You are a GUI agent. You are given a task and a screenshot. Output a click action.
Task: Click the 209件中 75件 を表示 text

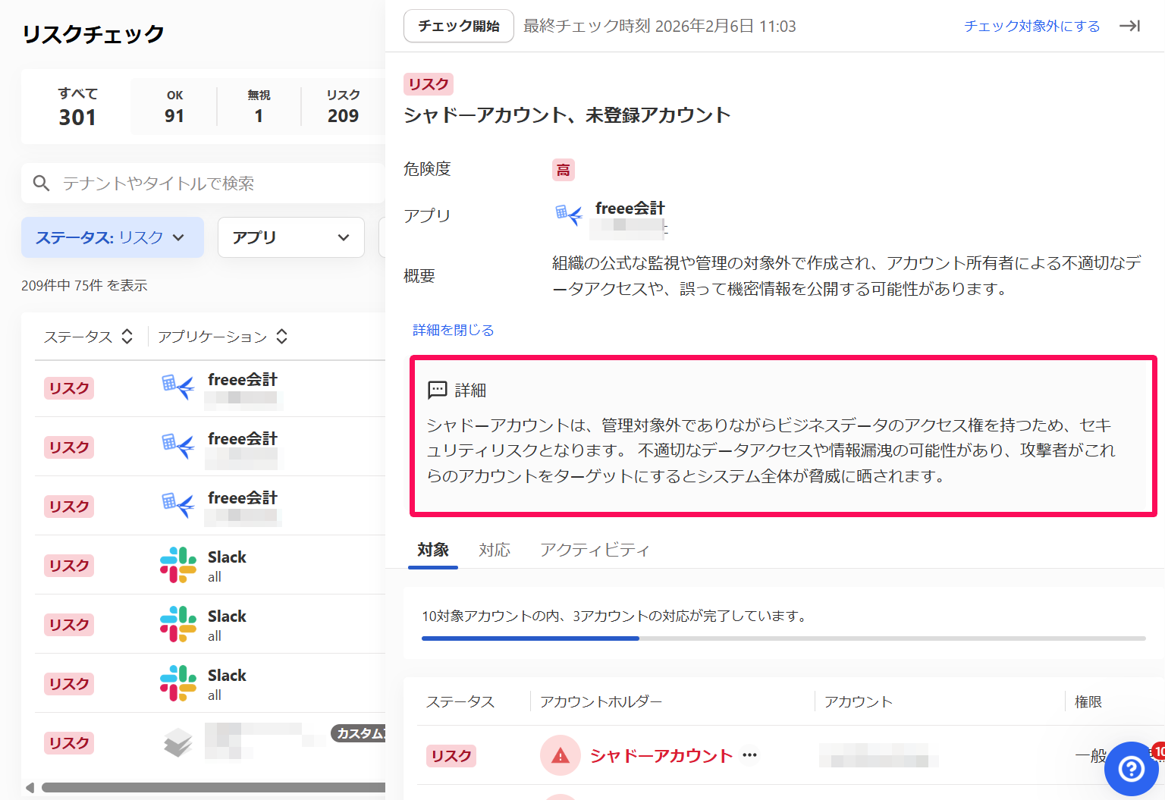point(84,285)
